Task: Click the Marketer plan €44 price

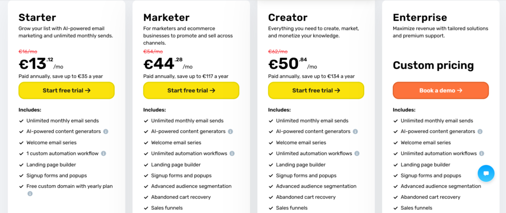Action: coord(159,64)
